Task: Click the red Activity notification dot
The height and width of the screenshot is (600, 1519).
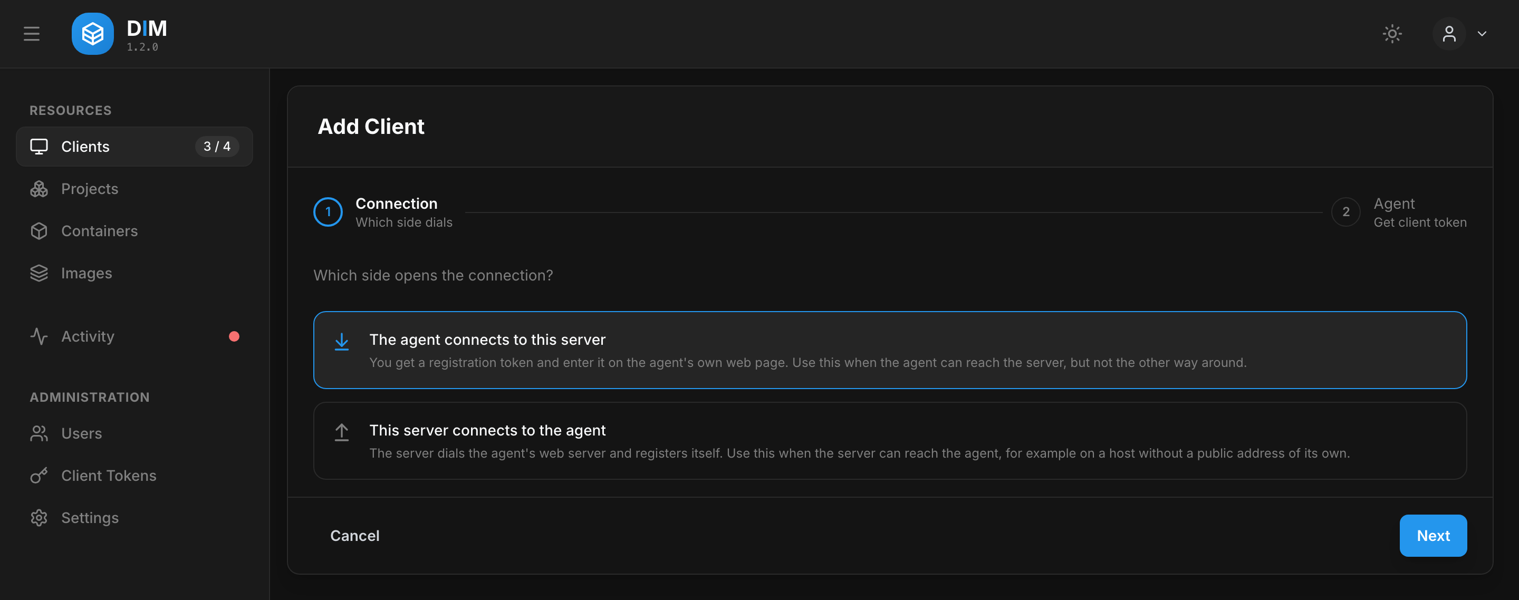Action: (x=234, y=336)
